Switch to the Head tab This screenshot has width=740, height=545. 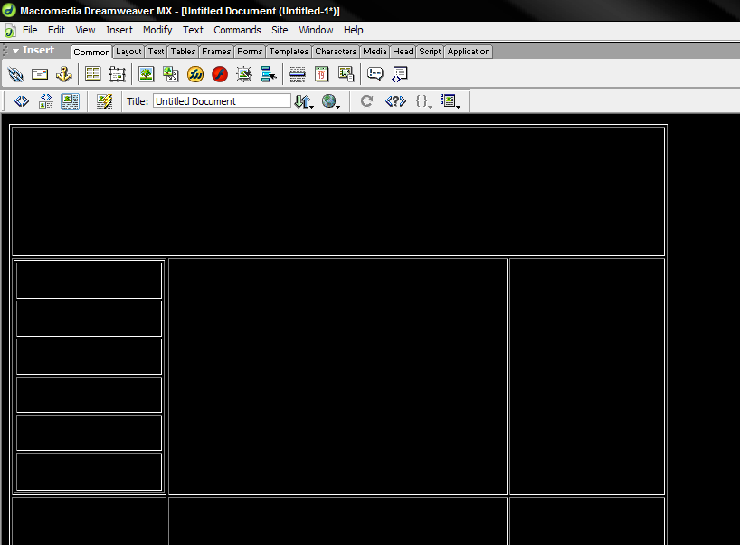(x=403, y=52)
